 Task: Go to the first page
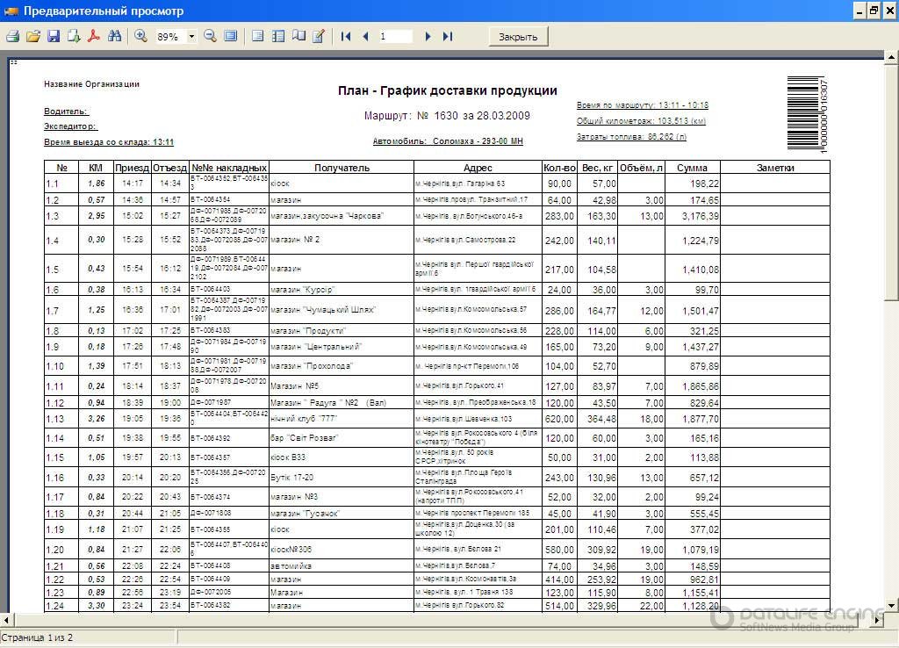pyautogui.click(x=346, y=36)
